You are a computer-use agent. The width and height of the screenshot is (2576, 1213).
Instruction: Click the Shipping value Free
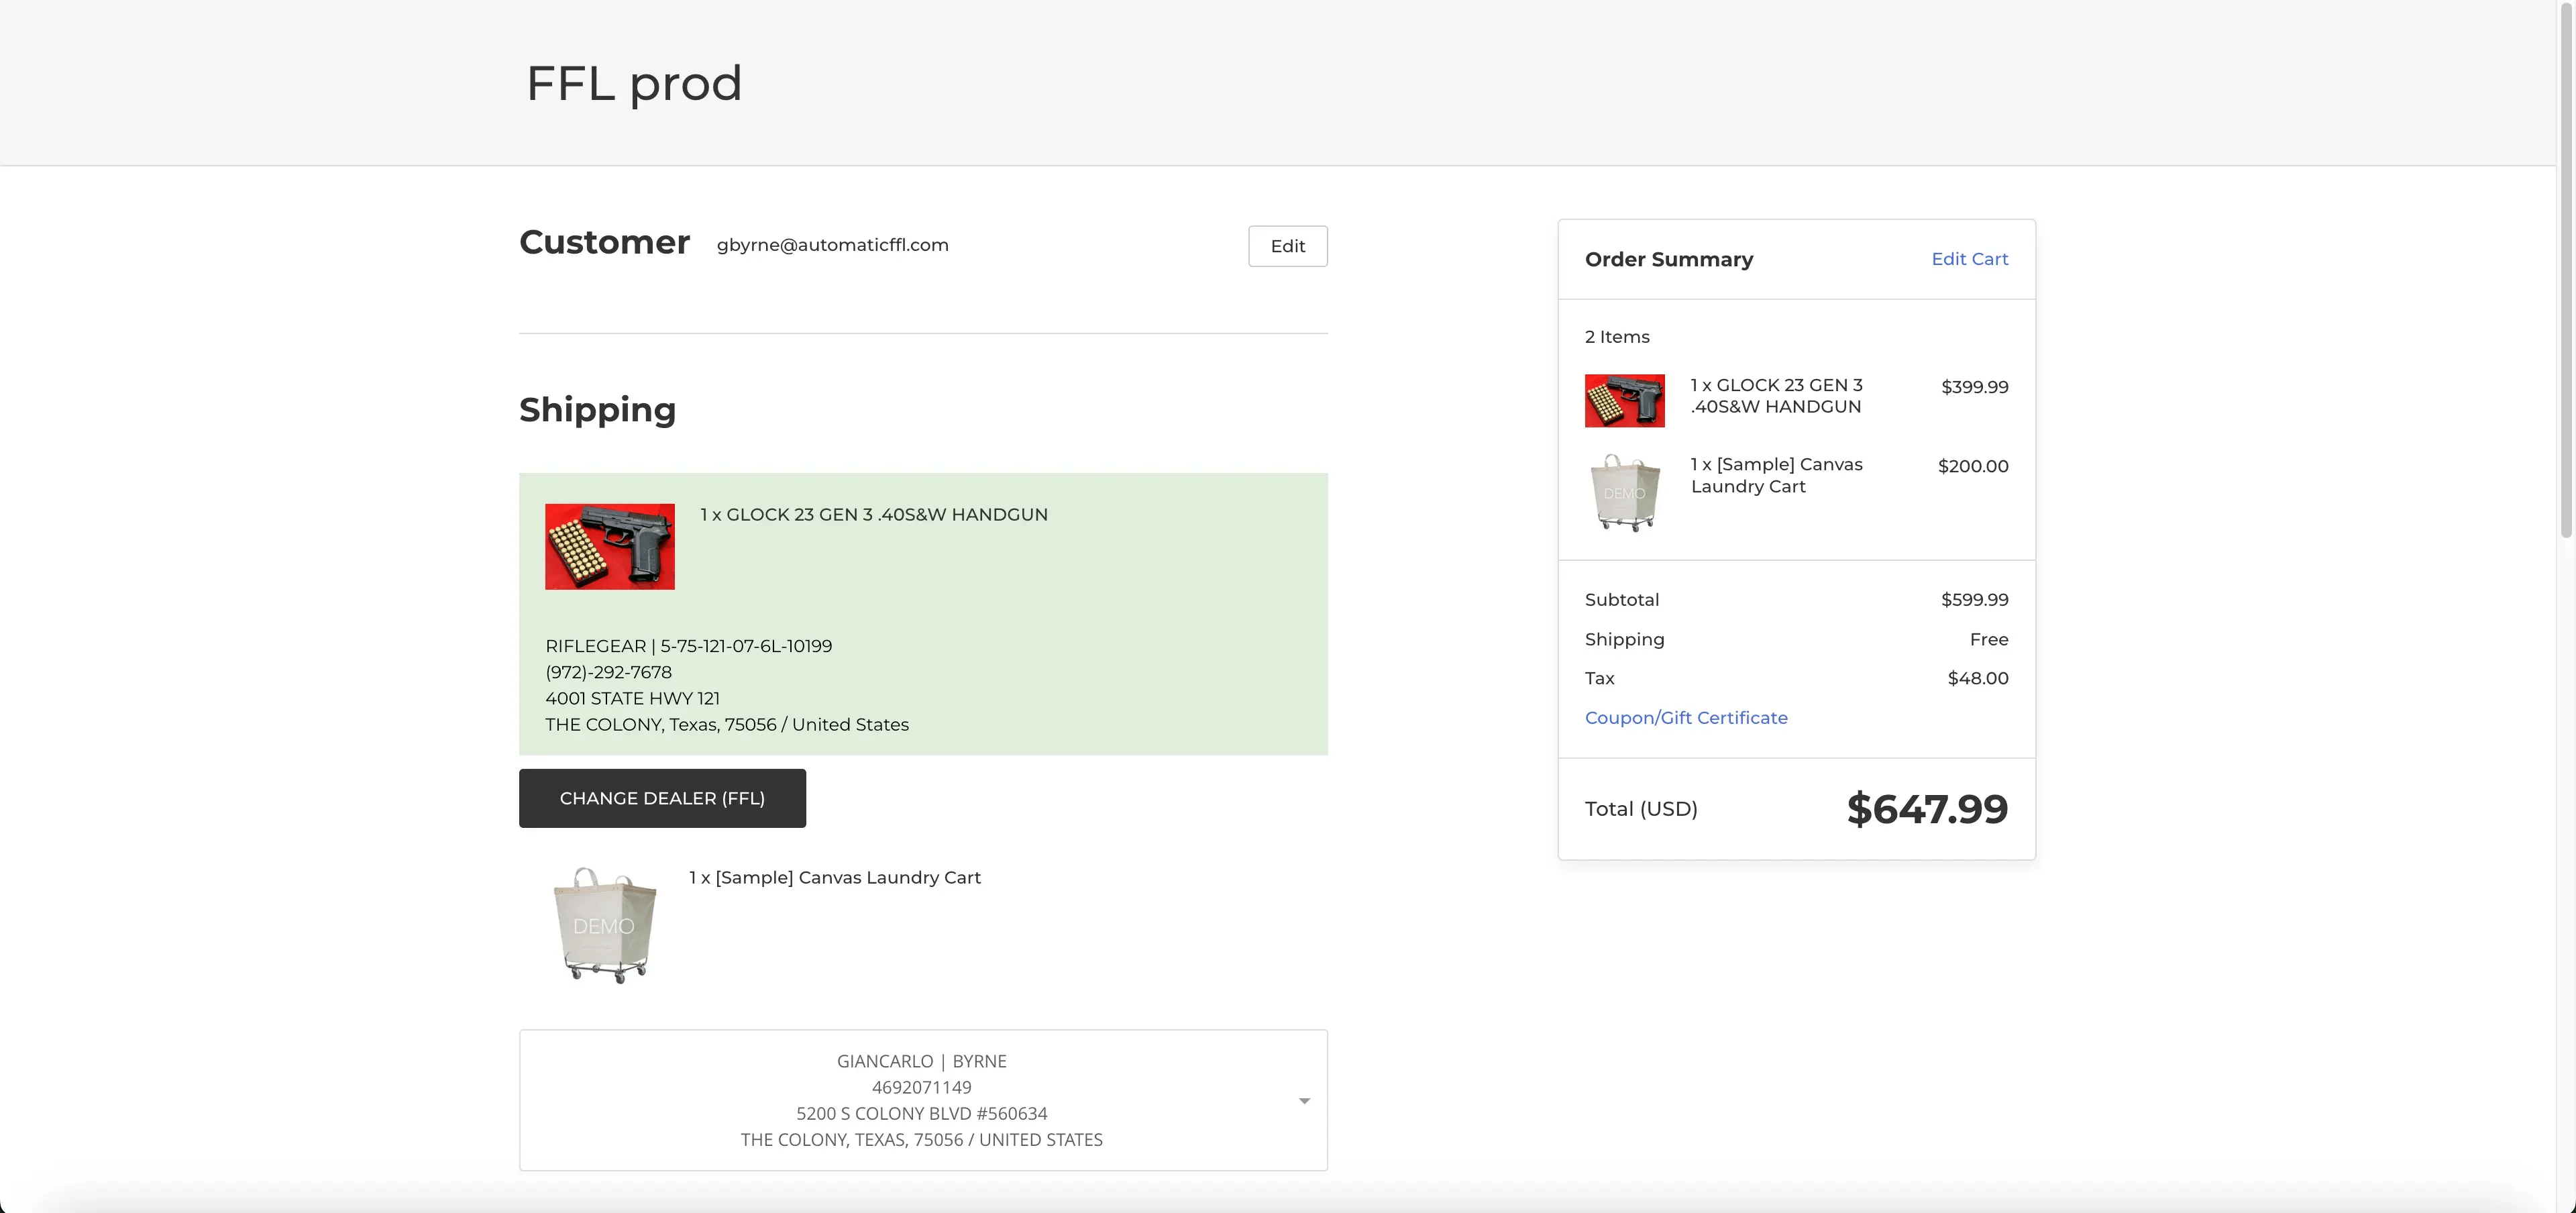1988,639
